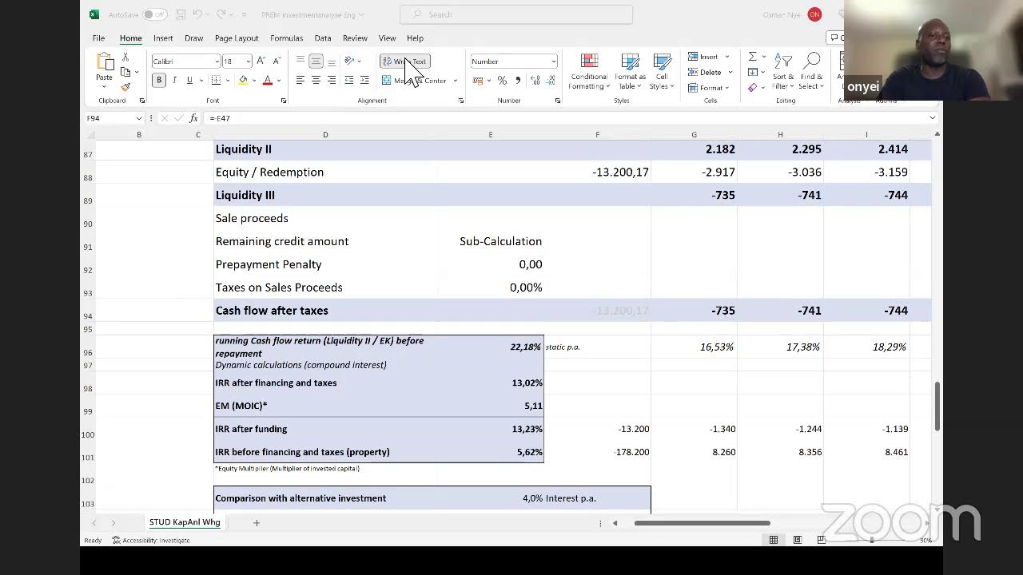The image size is (1023, 575).
Task: Open Number format dropdown
Action: [x=553, y=61]
